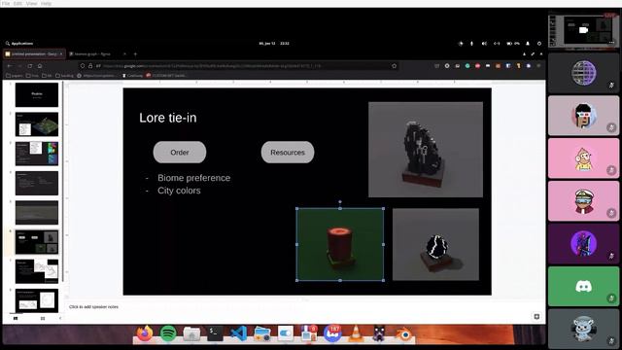Click the browser address bar
This screenshot has height=350, width=622.
point(238,66)
